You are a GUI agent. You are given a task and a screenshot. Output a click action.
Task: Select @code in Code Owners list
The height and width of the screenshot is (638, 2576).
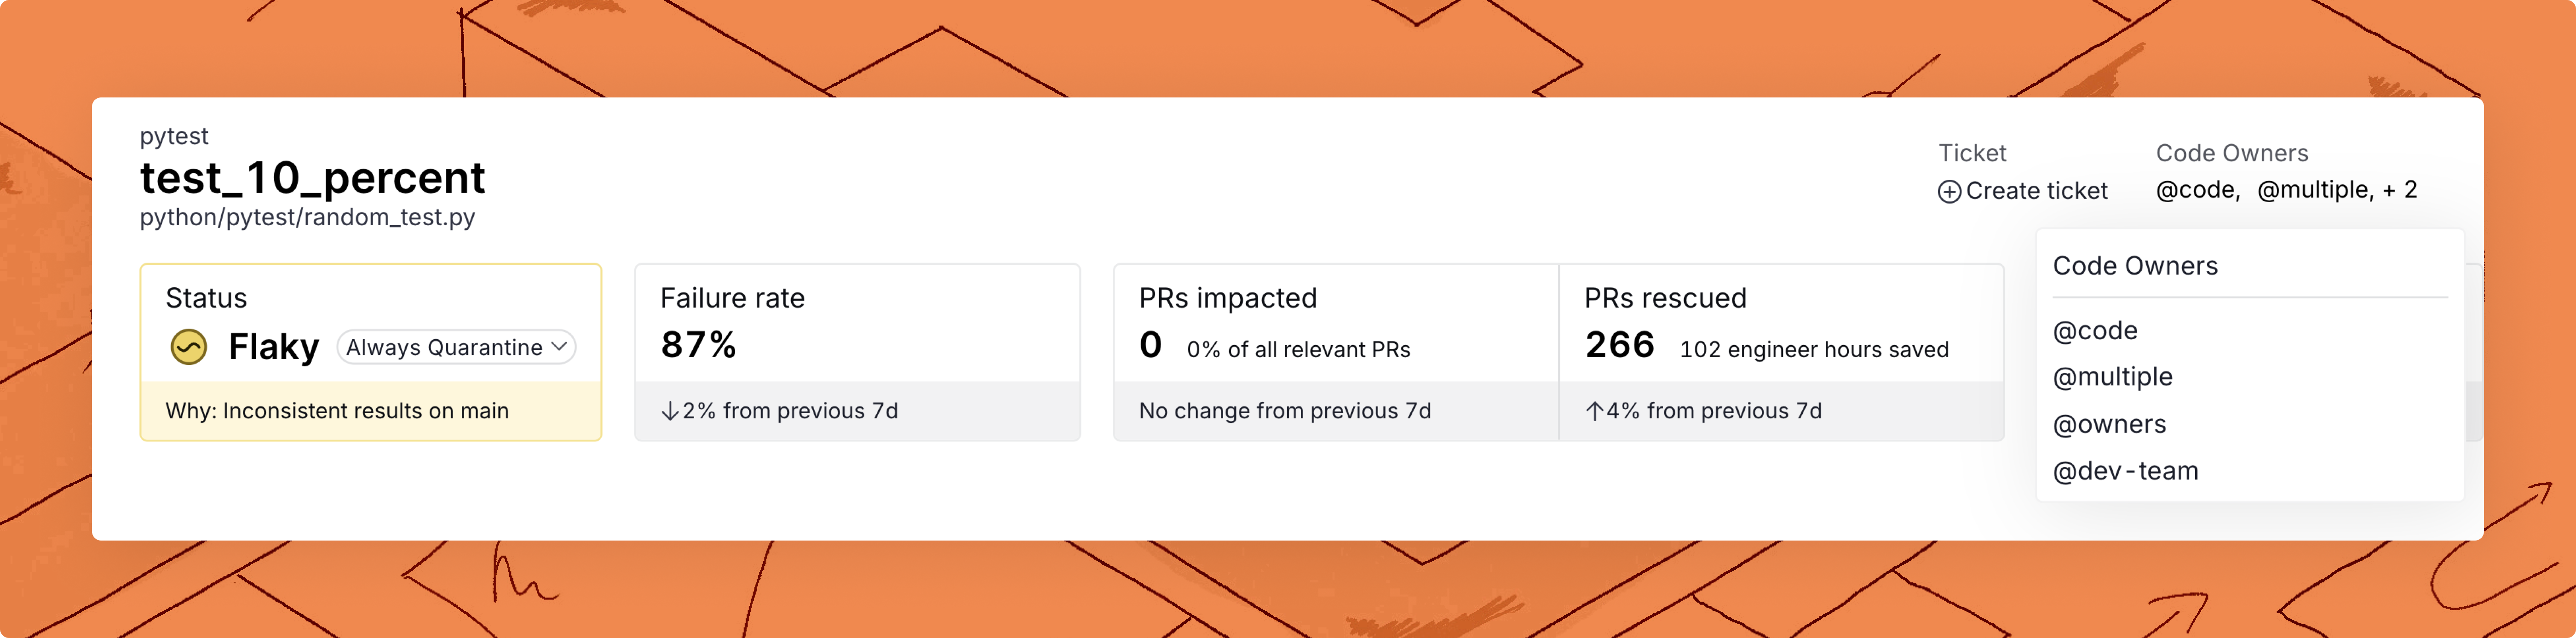click(x=2095, y=331)
